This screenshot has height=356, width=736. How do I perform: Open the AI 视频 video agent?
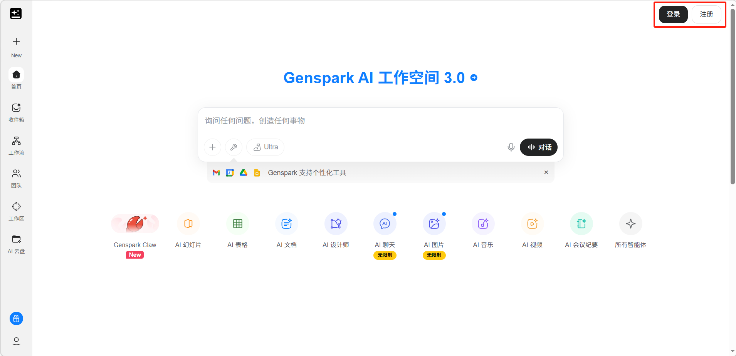532,224
